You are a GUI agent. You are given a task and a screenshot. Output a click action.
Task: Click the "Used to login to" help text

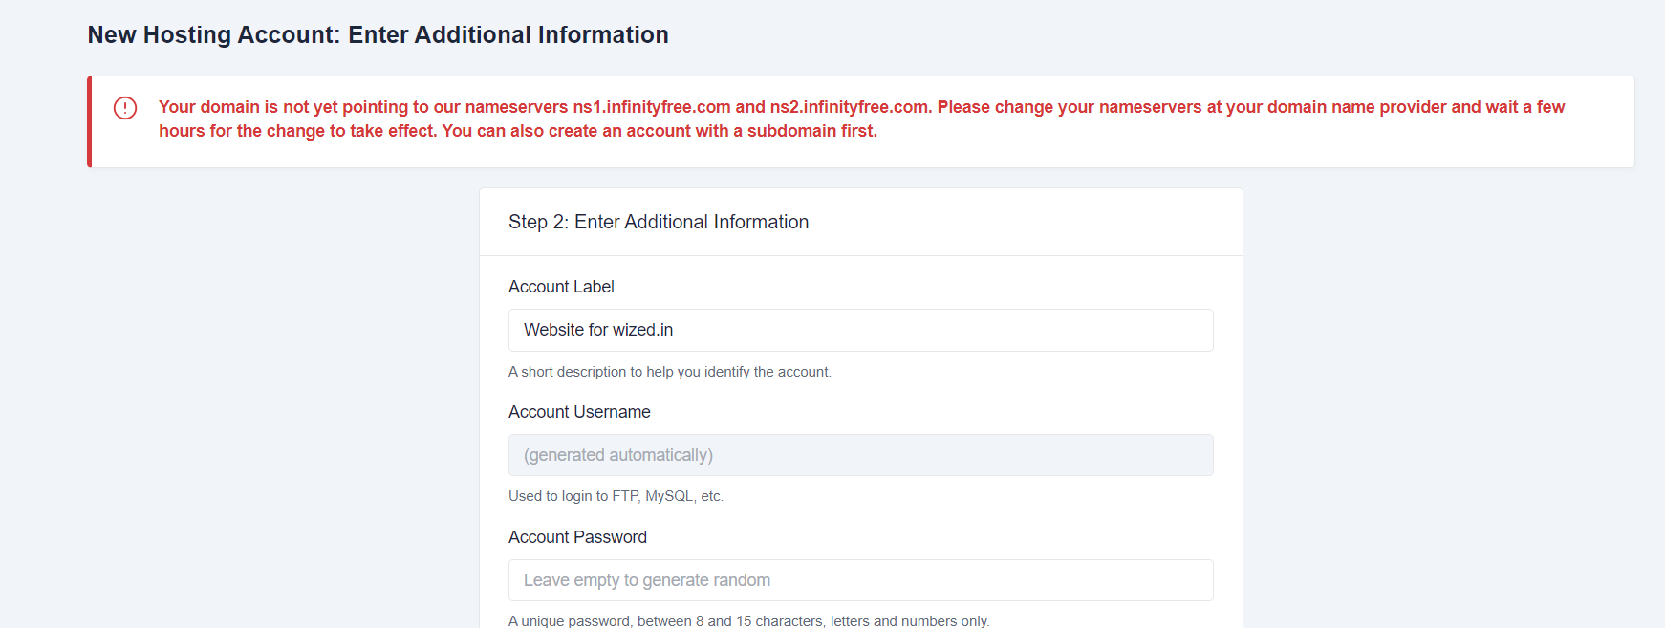[x=616, y=496]
